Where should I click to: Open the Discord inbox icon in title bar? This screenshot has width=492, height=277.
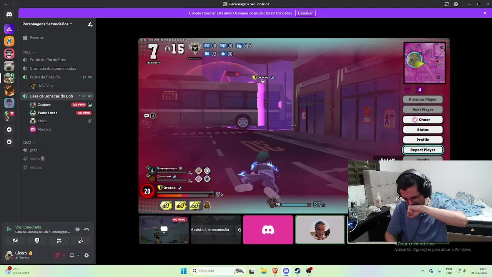click(447, 4)
